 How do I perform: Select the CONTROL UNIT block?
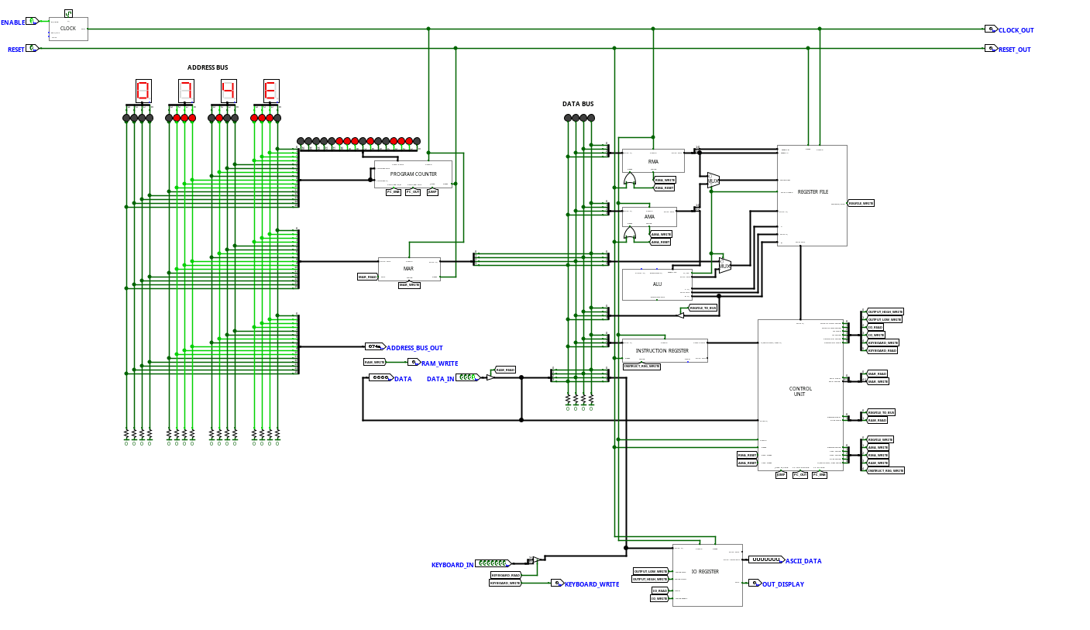[x=800, y=395]
